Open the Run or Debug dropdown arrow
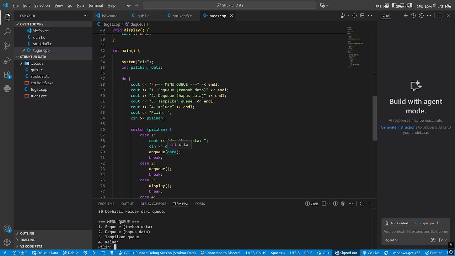 (348, 16)
